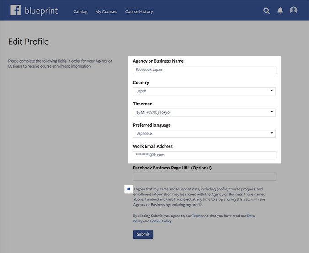Click the Country dropdown arrow
The height and width of the screenshot is (253, 309).
tap(272, 91)
